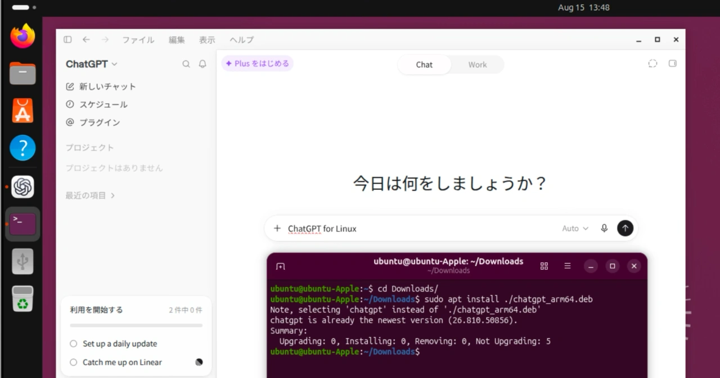
Task: Go forward with the right arrow
Action: (105, 40)
